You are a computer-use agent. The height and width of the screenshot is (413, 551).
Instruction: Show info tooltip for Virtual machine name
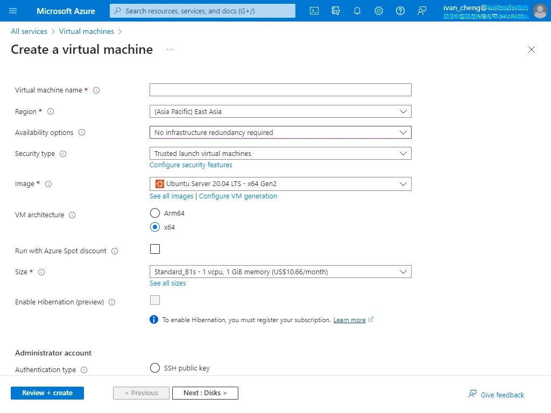96,90
